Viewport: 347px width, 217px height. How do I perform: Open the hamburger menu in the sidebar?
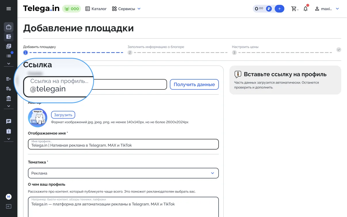(x=9, y=9)
